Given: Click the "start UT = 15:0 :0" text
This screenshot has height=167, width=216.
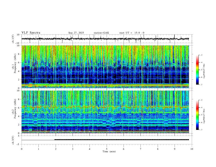Looking at the screenshot, I should click(x=132, y=33).
